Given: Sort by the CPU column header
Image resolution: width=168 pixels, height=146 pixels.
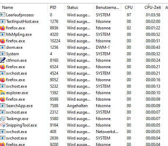Looking at the screenshot, I should coord(129,8).
